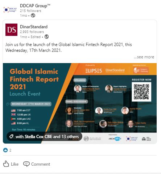Click the Comment button label
This screenshot has width=161, height=174.
click(41, 164)
